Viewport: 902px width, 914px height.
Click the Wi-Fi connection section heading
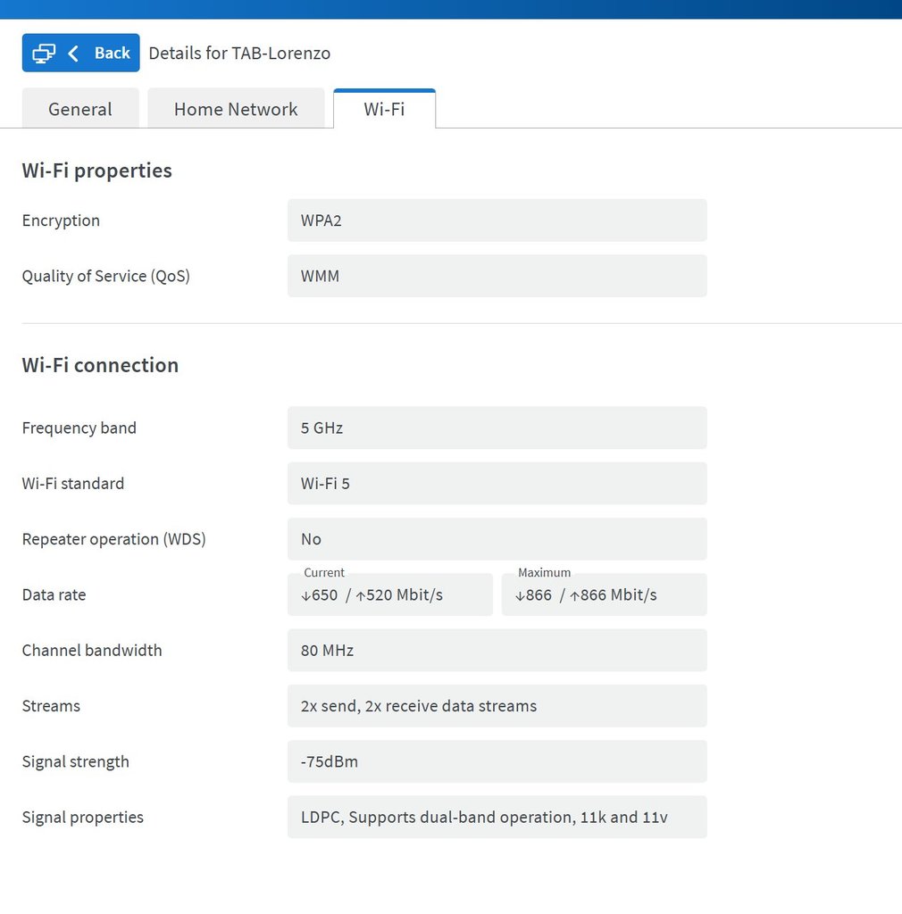[x=100, y=365]
